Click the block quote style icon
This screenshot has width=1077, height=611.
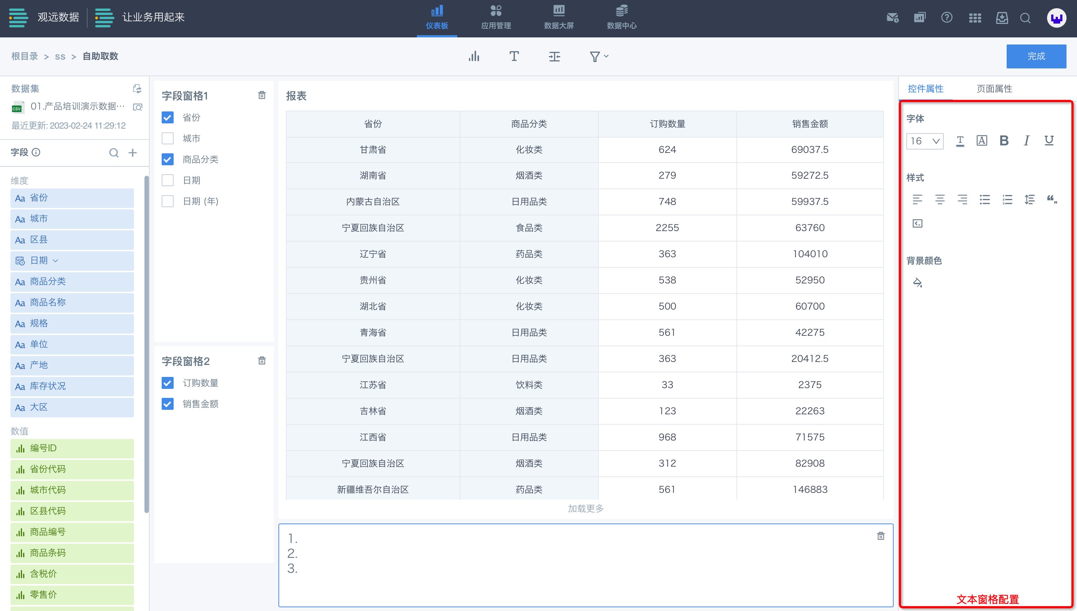[x=1052, y=200]
